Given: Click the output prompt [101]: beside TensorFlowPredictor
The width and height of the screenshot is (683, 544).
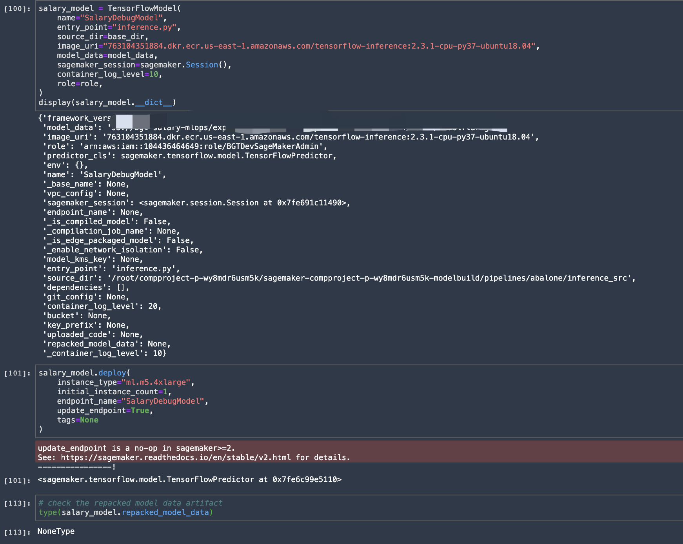Looking at the screenshot, I should (x=17, y=481).
